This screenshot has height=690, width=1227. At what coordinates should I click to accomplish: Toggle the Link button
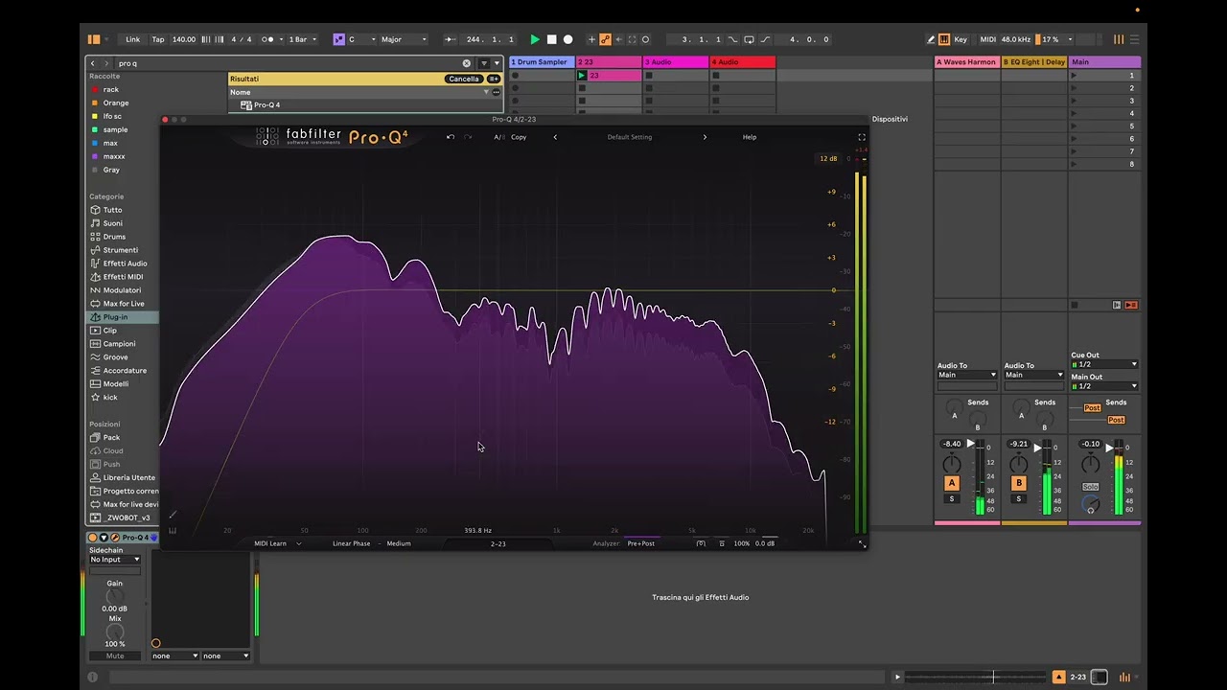(132, 39)
